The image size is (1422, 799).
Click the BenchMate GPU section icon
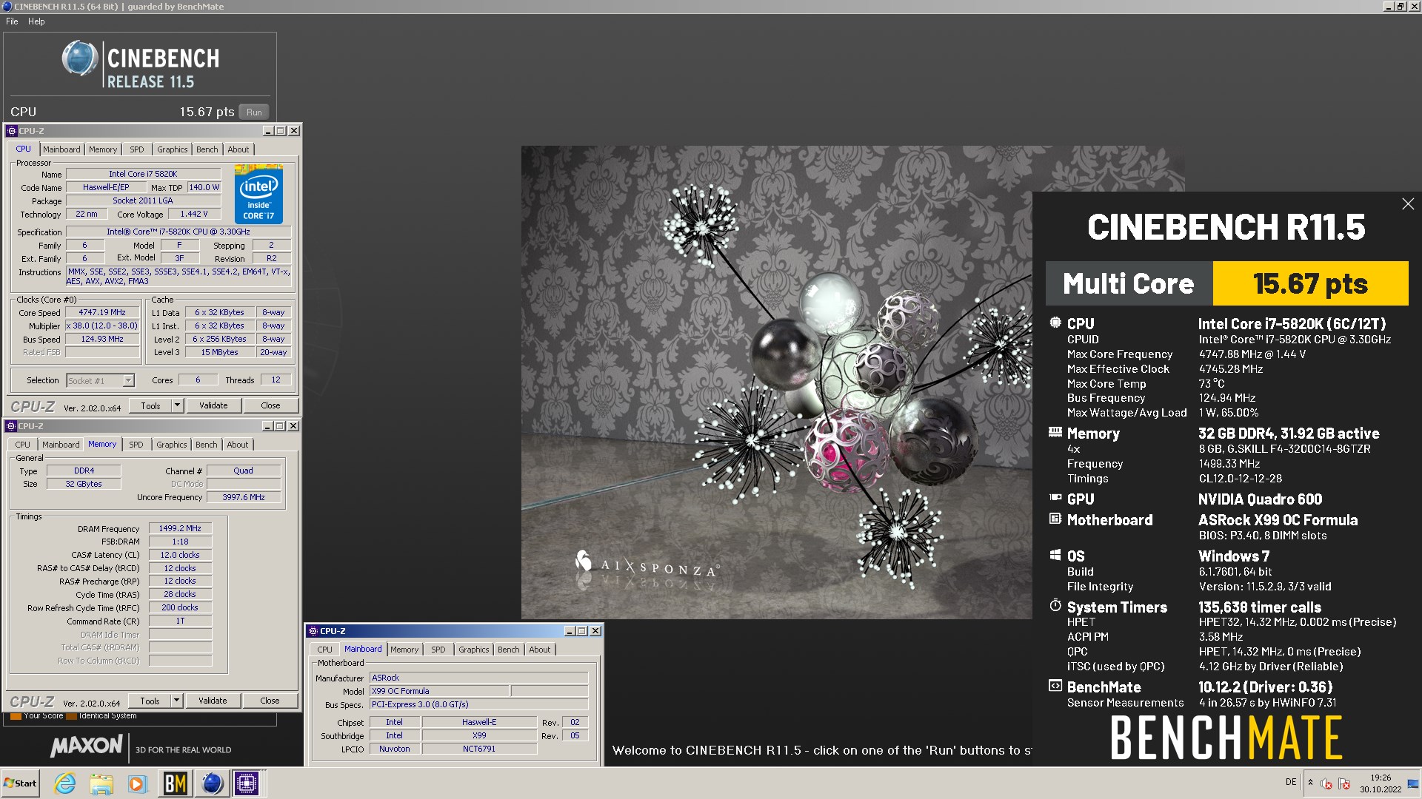click(1055, 498)
